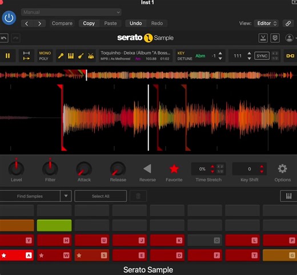297x275 pixels.
Task: Select the green sample pad
Action: pyautogui.click(x=54, y=225)
